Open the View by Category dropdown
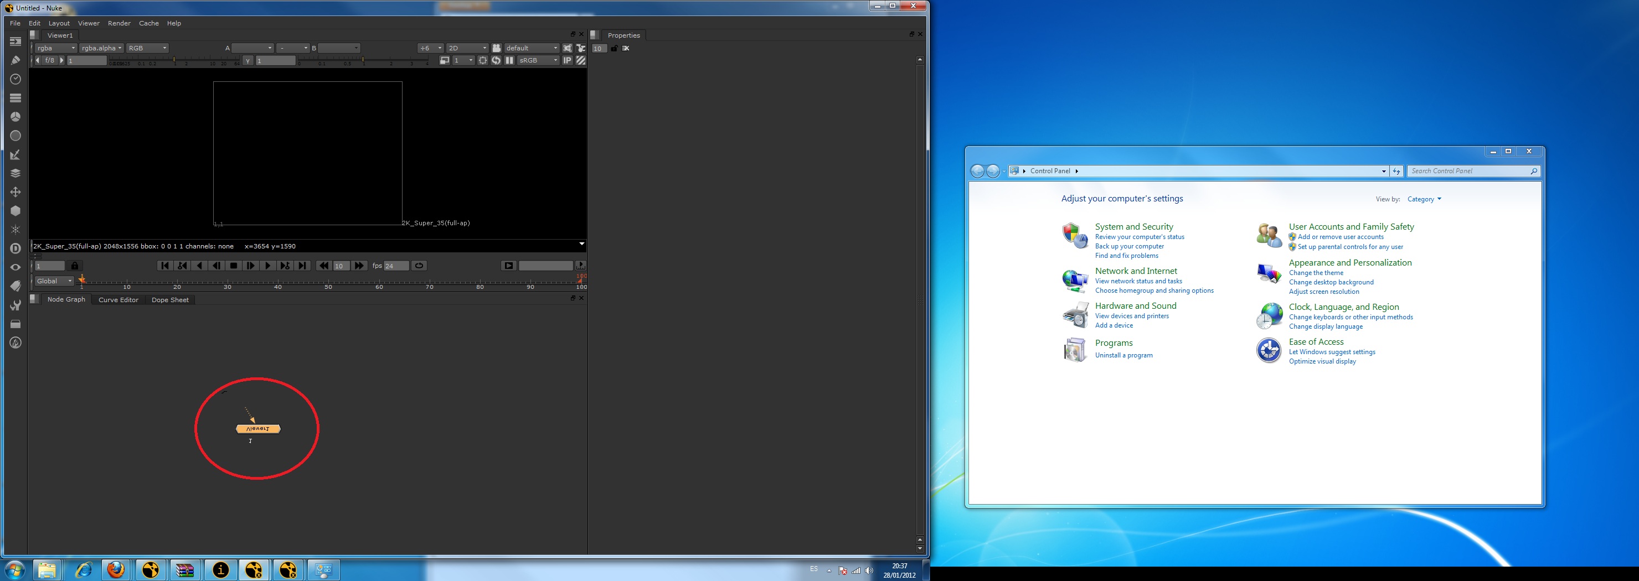The height and width of the screenshot is (581, 1639). (1425, 200)
